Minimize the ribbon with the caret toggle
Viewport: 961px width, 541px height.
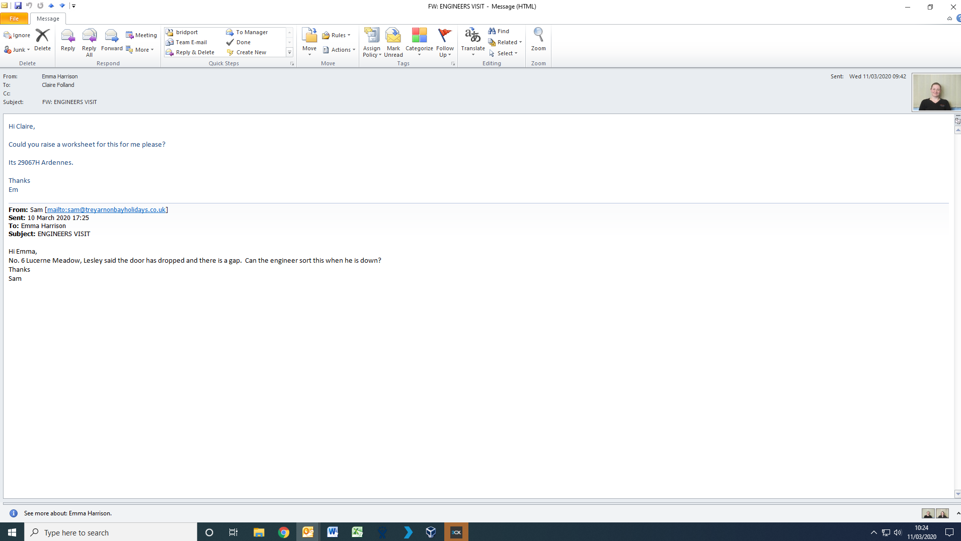click(x=949, y=19)
